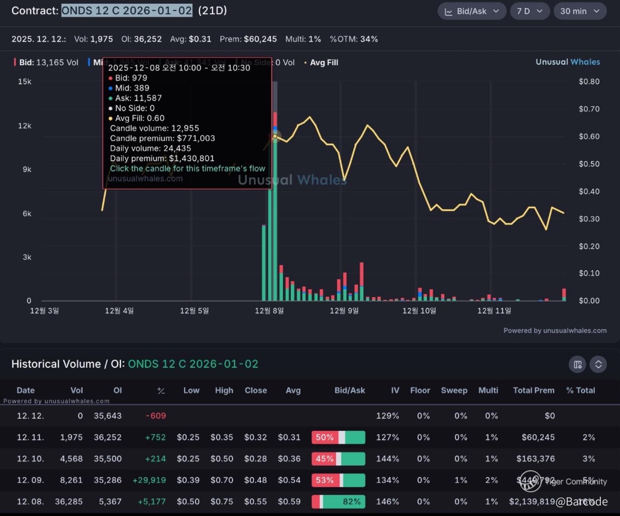Click the Tiger Community logo watermark
Screen dimensions: 620x516
click(530, 481)
